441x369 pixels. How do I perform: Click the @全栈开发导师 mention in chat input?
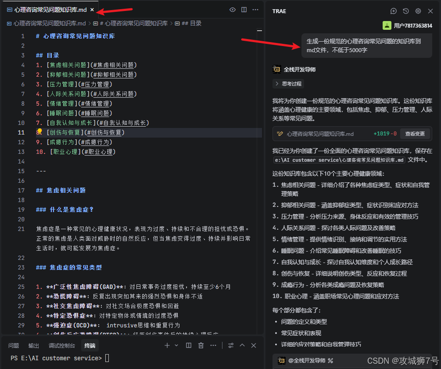(x=306, y=361)
